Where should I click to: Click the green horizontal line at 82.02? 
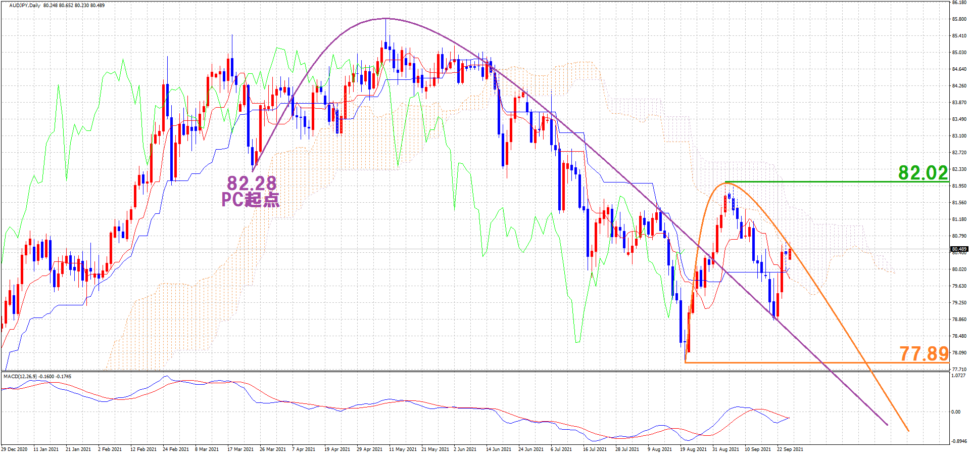pos(834,181)
